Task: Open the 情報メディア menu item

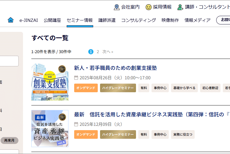Action: click(198, 20)
